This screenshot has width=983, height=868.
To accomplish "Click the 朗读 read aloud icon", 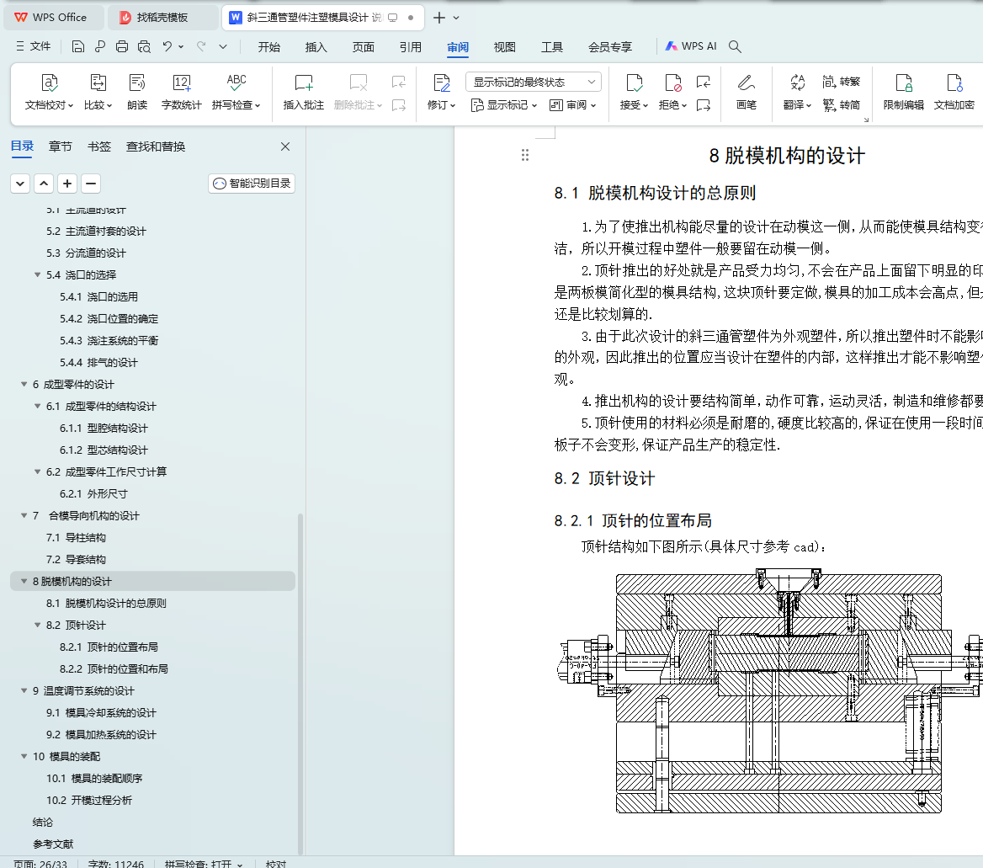I will point(137,83).
